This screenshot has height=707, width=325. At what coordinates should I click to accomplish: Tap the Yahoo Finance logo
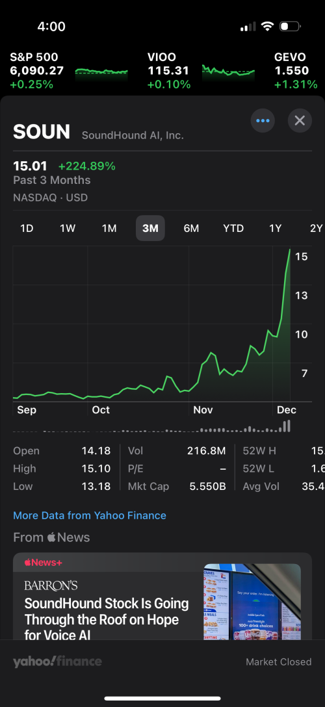57,662
